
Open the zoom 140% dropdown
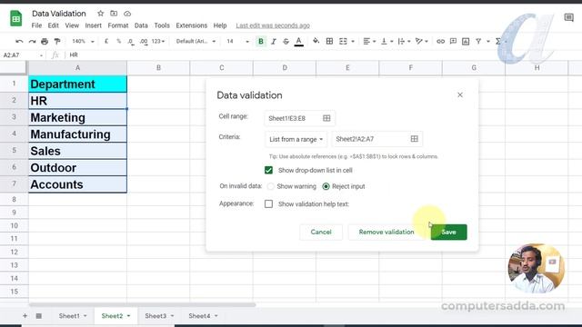coord(83,41)
